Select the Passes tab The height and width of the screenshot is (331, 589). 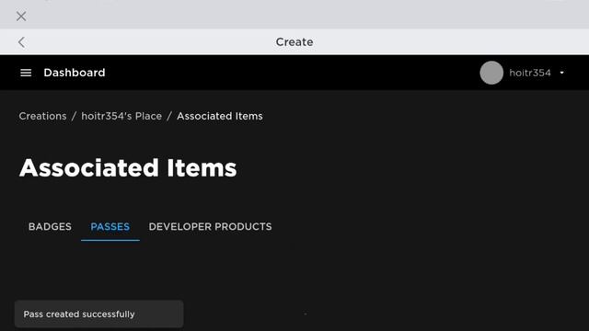[110, 227]
